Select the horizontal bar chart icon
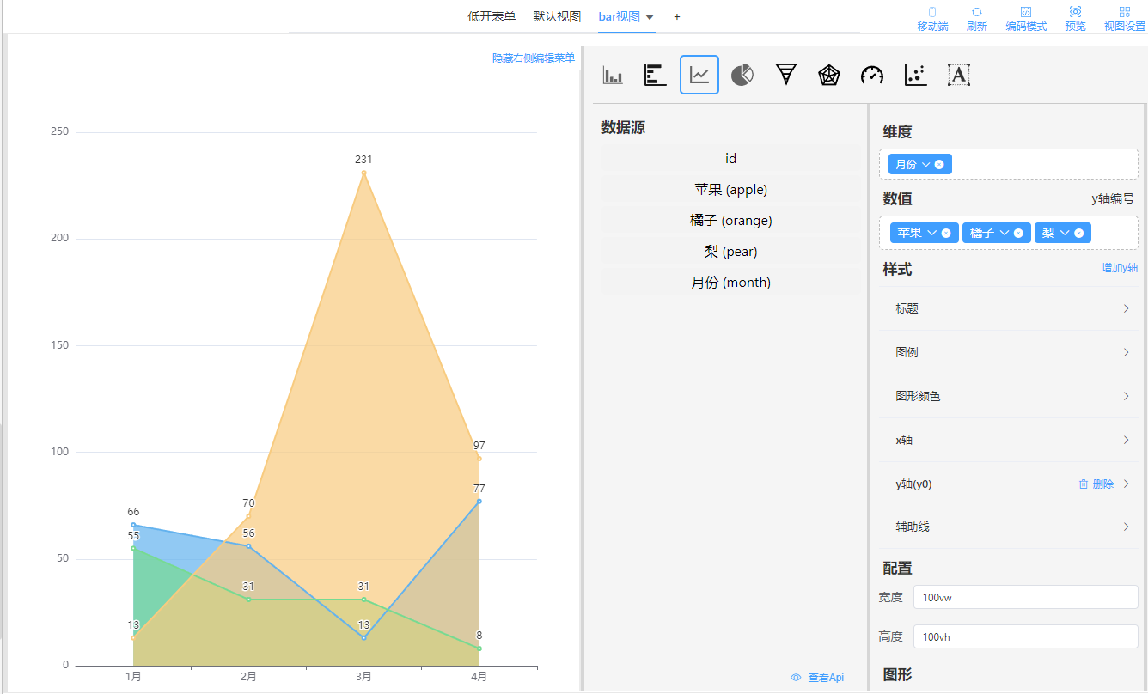This screenshot has height=694, width=1148. click(656, 76)
